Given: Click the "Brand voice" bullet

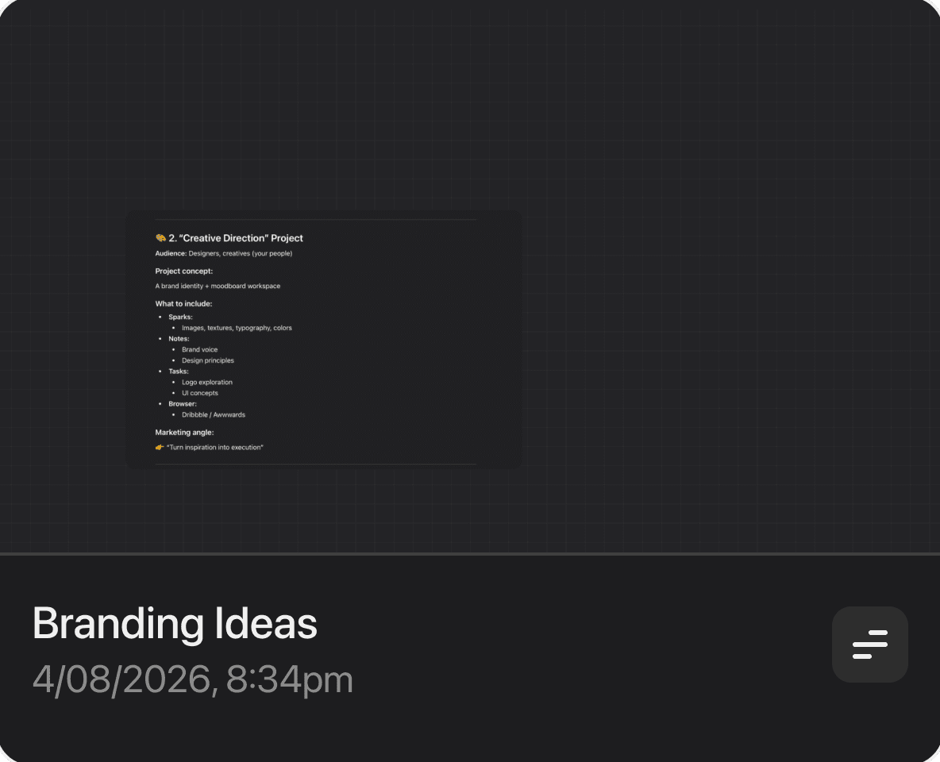Looking at the screenshot, I should pos(199,349).
